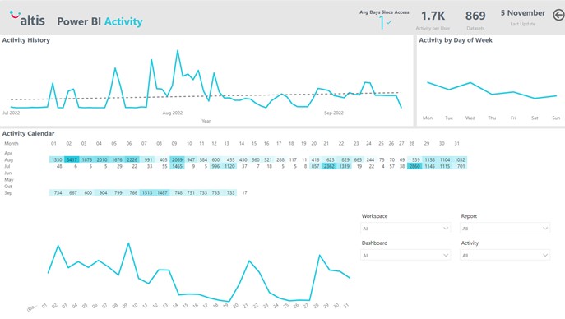
Task: Click the Activity History chart title
Action: pyautogui.click(x=26, y=40)
